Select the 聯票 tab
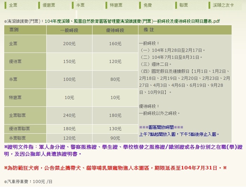The height and width of the screenshot is (189, 246). (184, 5)
